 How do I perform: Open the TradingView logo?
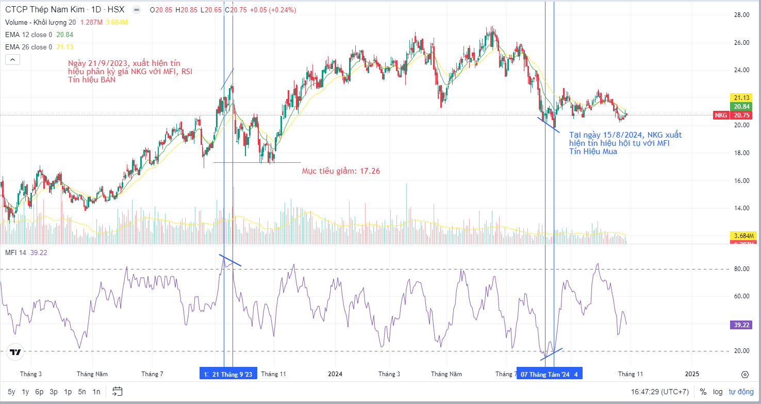15,352
